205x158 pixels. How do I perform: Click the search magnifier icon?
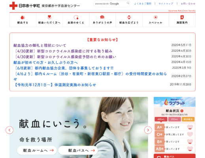(x=128, y=3)
